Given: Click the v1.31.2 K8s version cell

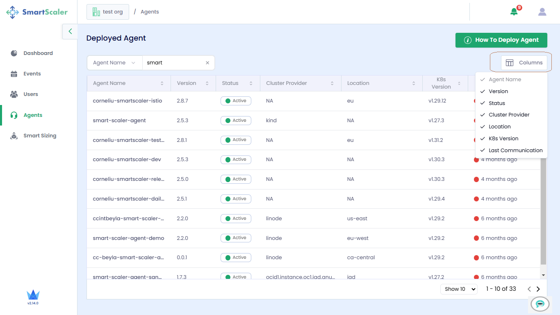Looking at the screenshot, I should [436, 140].
